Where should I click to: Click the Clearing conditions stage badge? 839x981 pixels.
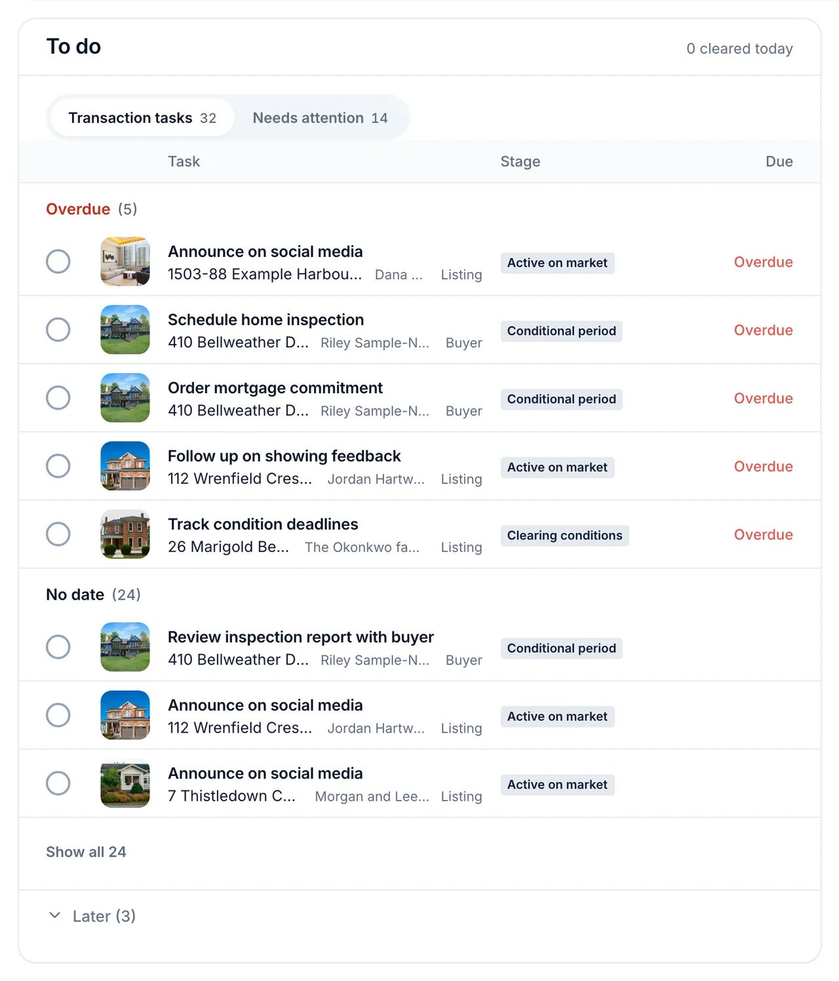(x=565, y=535)
